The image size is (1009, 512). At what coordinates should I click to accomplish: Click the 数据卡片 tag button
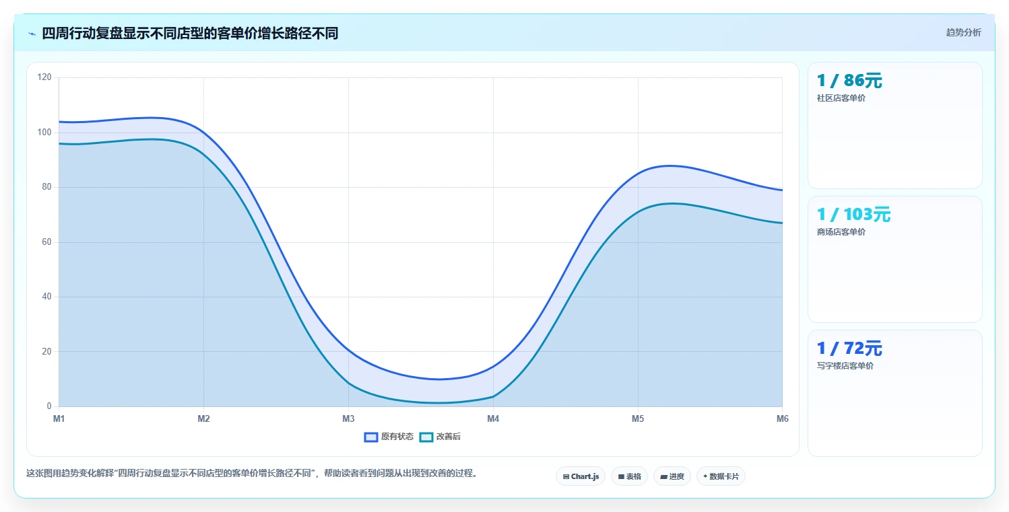coord(721,476)
